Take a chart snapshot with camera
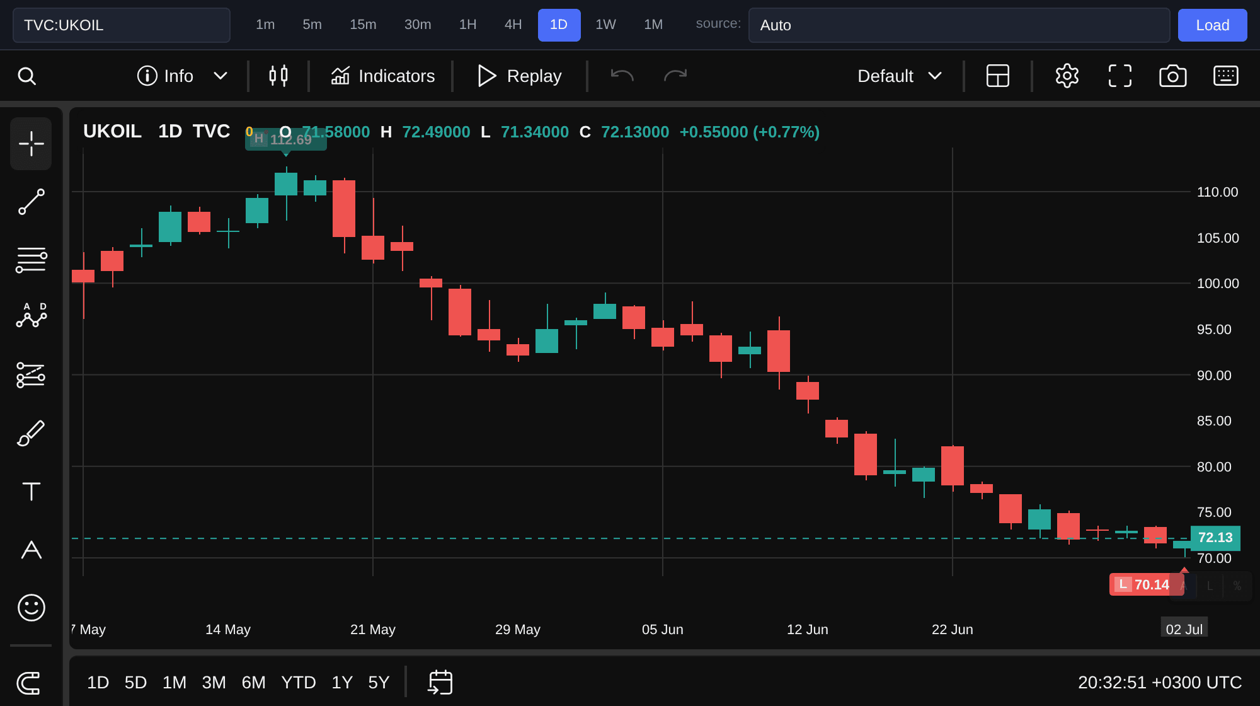 click(1173, 76)
